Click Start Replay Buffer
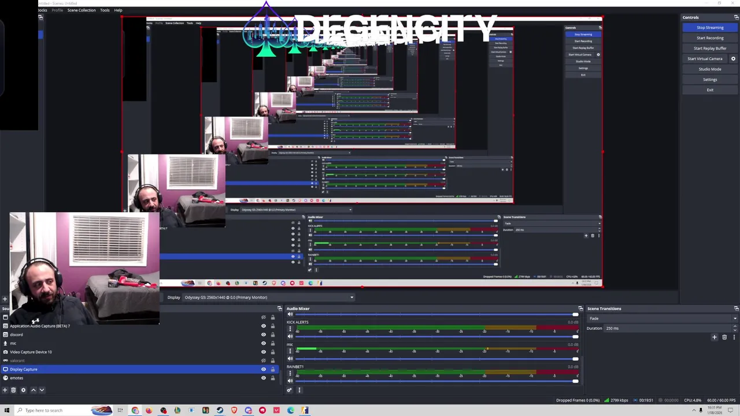740x416 pixels. pyautogui.click(x=710, y=49)
